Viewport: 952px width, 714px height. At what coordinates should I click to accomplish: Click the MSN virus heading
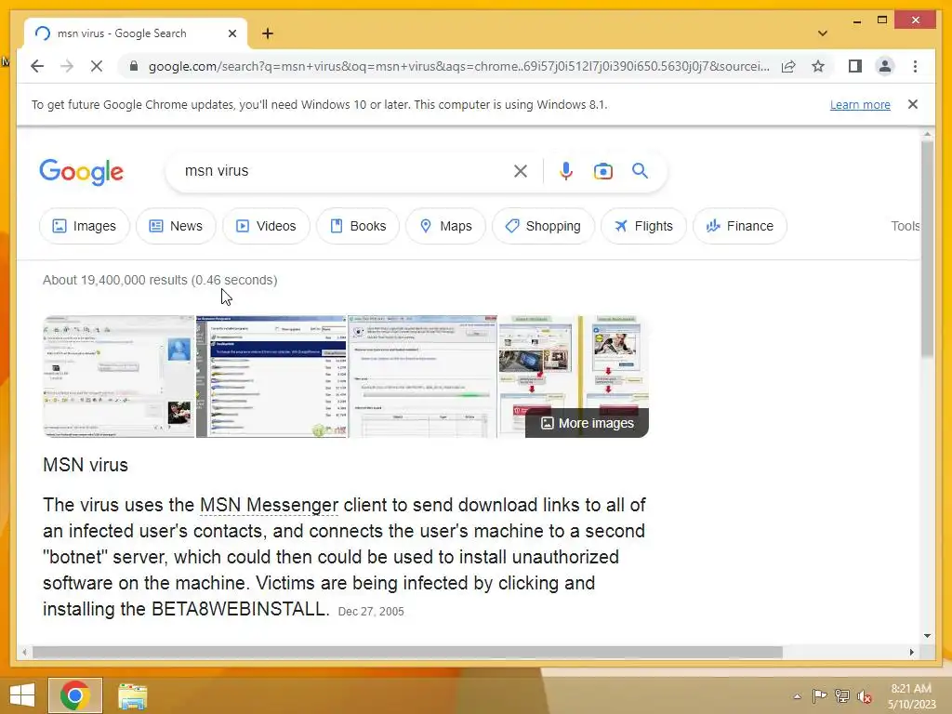click(x=86, y=465)
